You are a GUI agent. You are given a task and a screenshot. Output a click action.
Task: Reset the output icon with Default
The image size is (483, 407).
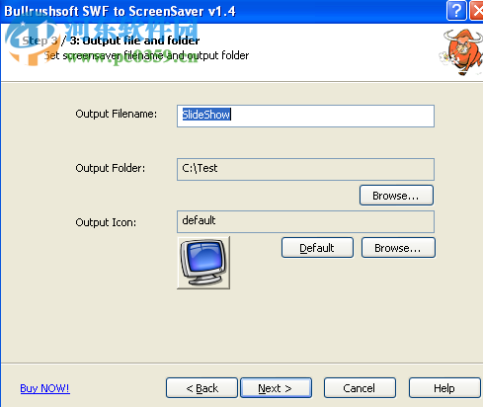point(317,248)
